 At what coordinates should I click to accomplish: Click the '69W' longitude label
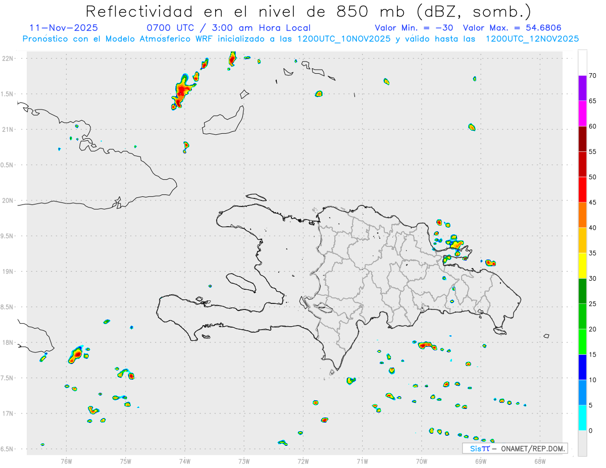point(481,460)
